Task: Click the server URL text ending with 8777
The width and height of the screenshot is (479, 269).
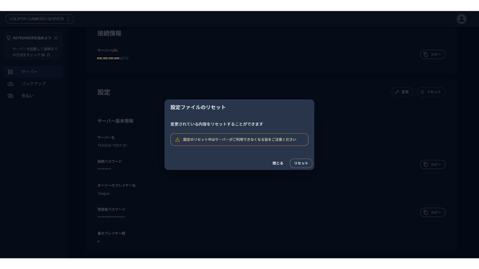Action: tap(113, 58)
